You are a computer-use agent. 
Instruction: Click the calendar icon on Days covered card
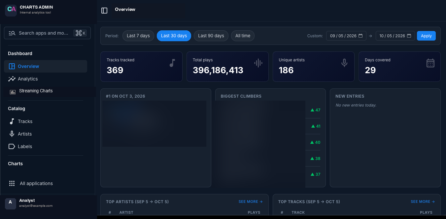point(430,63)
